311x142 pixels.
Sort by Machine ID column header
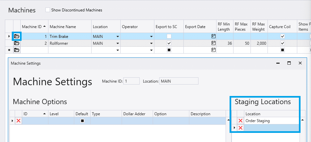click(34, 27)
